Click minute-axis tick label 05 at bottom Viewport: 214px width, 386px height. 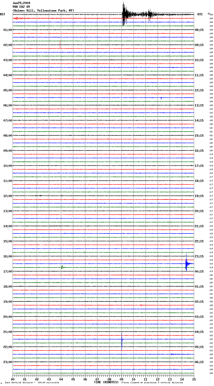73,379
